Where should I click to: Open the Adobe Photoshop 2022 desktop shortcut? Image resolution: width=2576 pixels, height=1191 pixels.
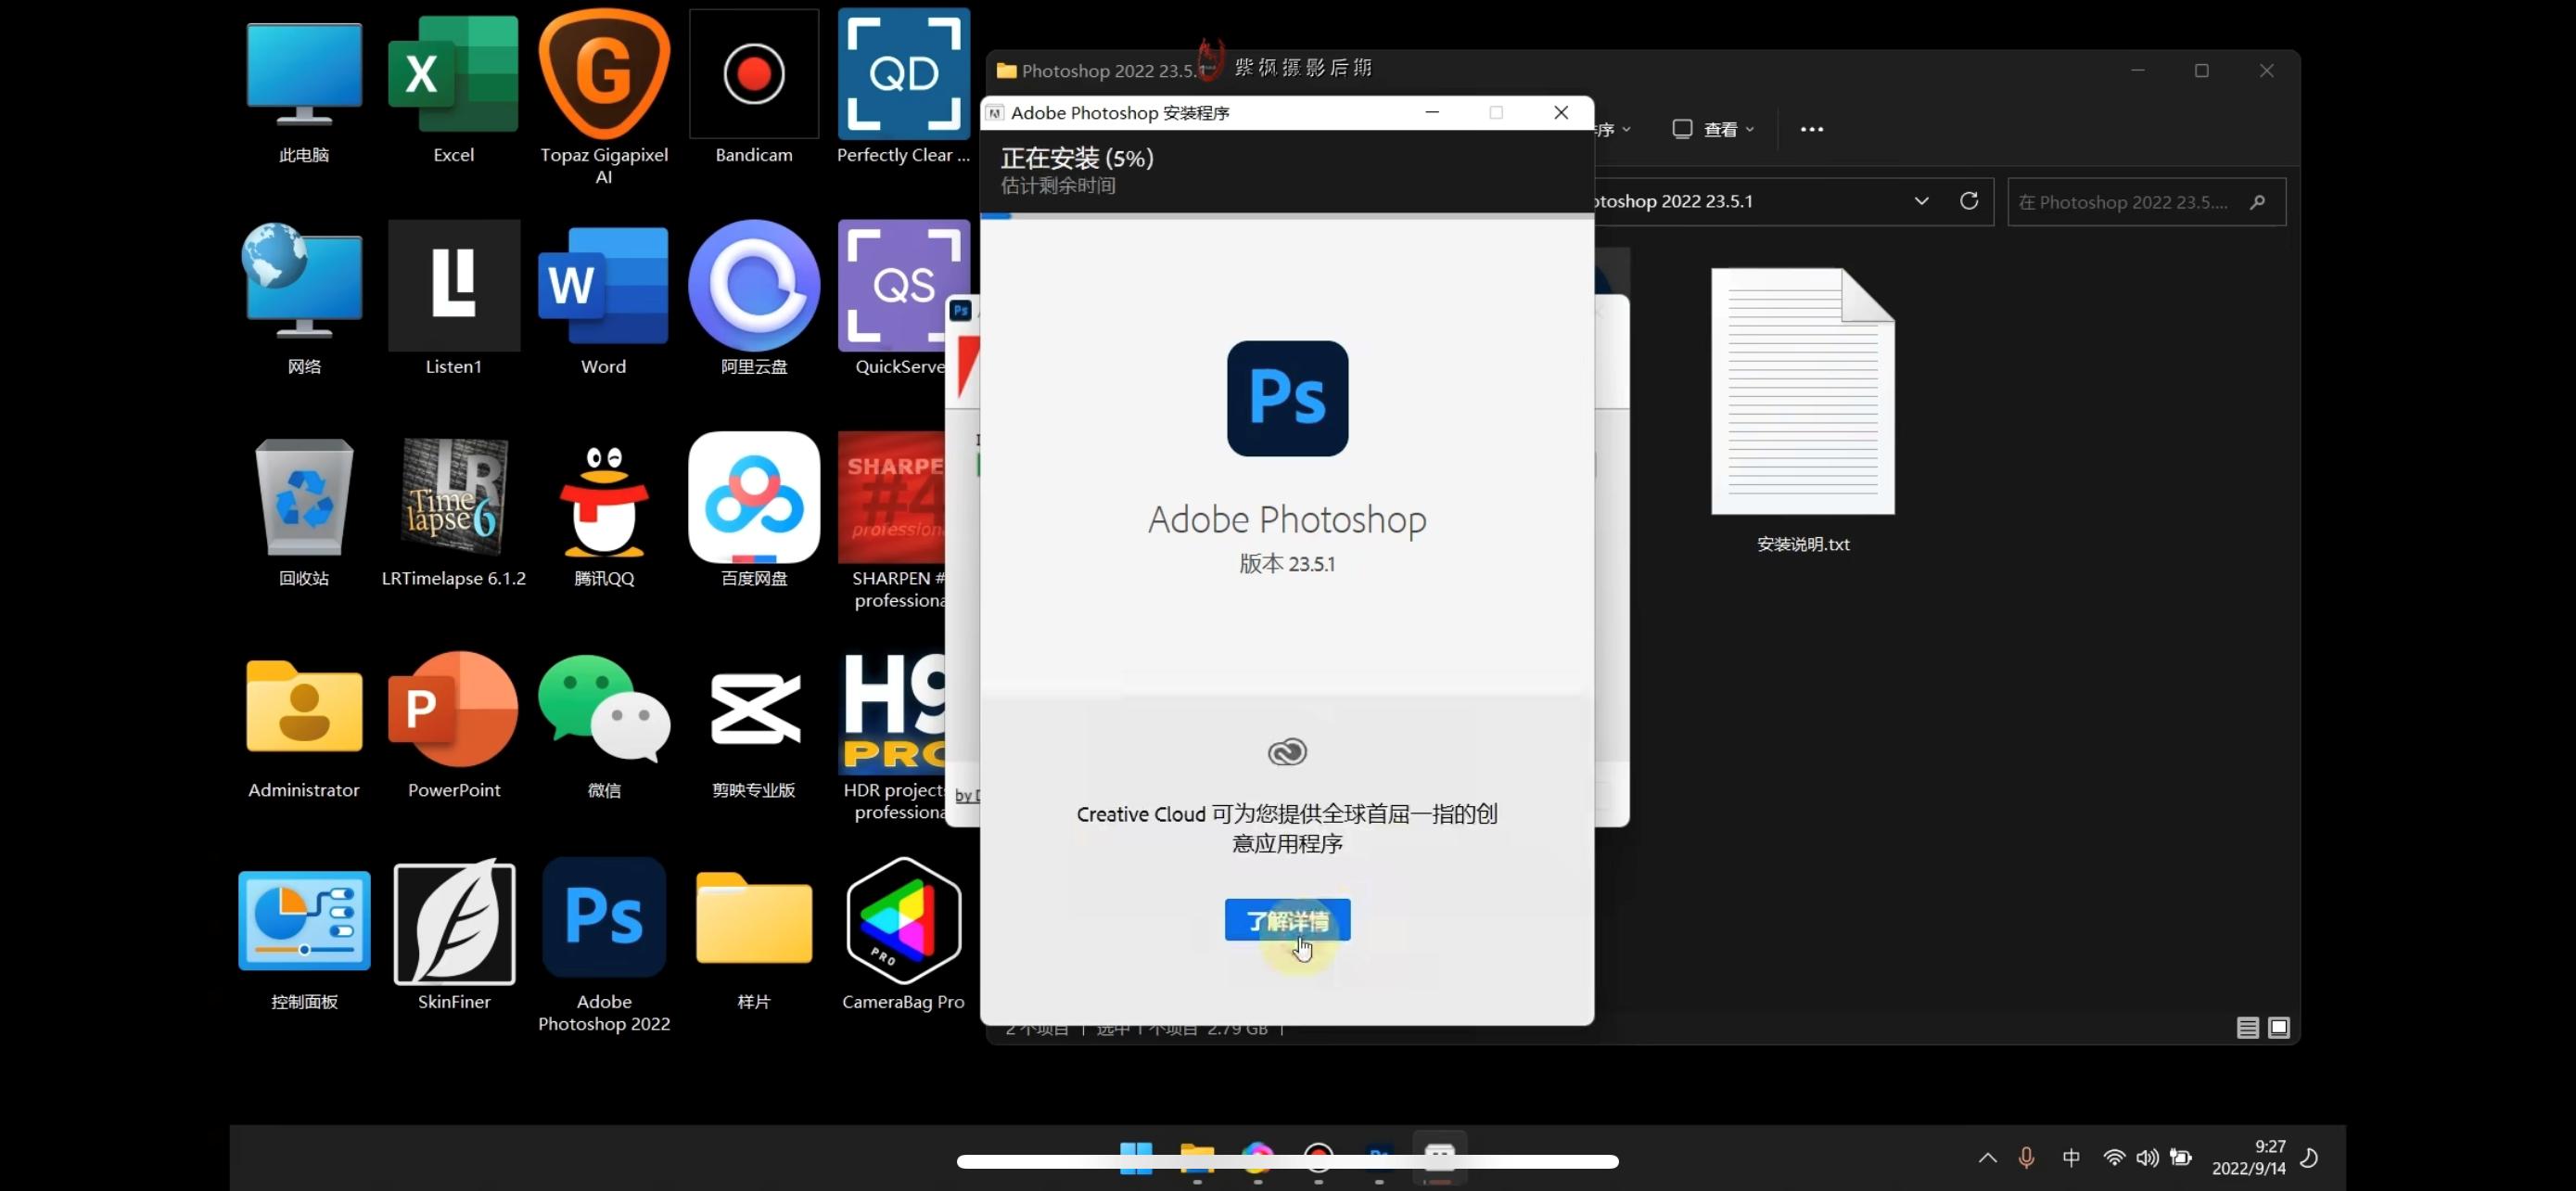click(604, 918)
